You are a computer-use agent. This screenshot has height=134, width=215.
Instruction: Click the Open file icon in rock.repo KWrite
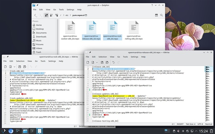coord(10,67)
